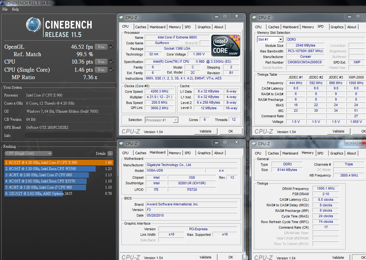Click the CPU-Z icon of the SPD window
This screenshot has height=260, width=366.
click(254, 18)
